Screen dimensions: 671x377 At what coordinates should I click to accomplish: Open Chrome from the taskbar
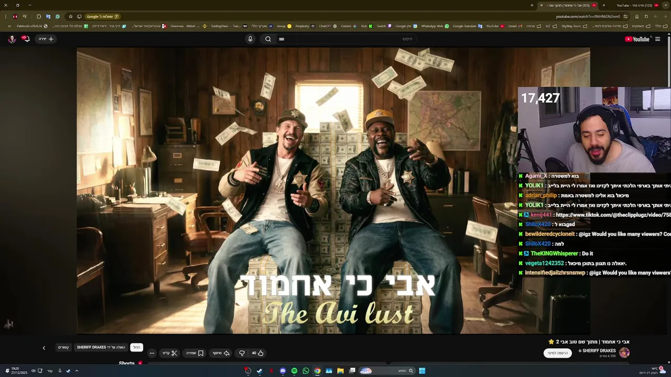(317, 371)
